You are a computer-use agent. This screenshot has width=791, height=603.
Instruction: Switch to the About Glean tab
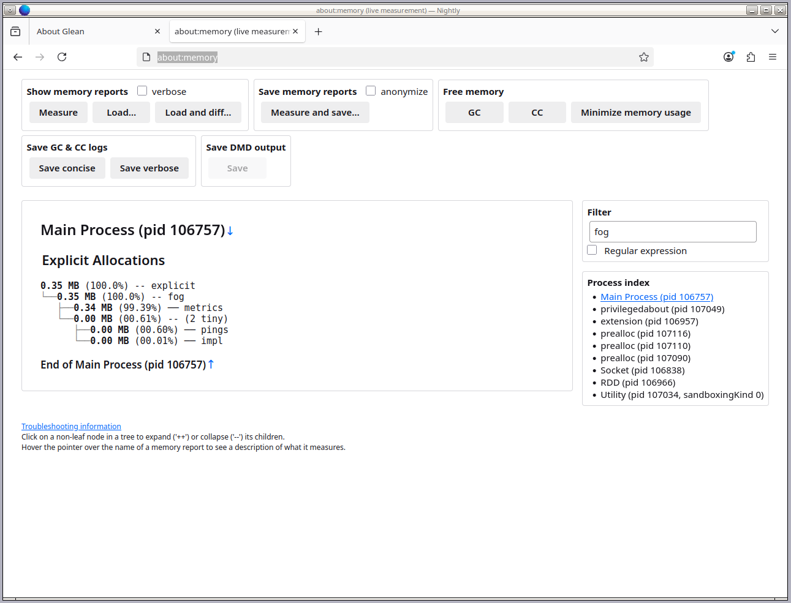(x=92, y=32)
